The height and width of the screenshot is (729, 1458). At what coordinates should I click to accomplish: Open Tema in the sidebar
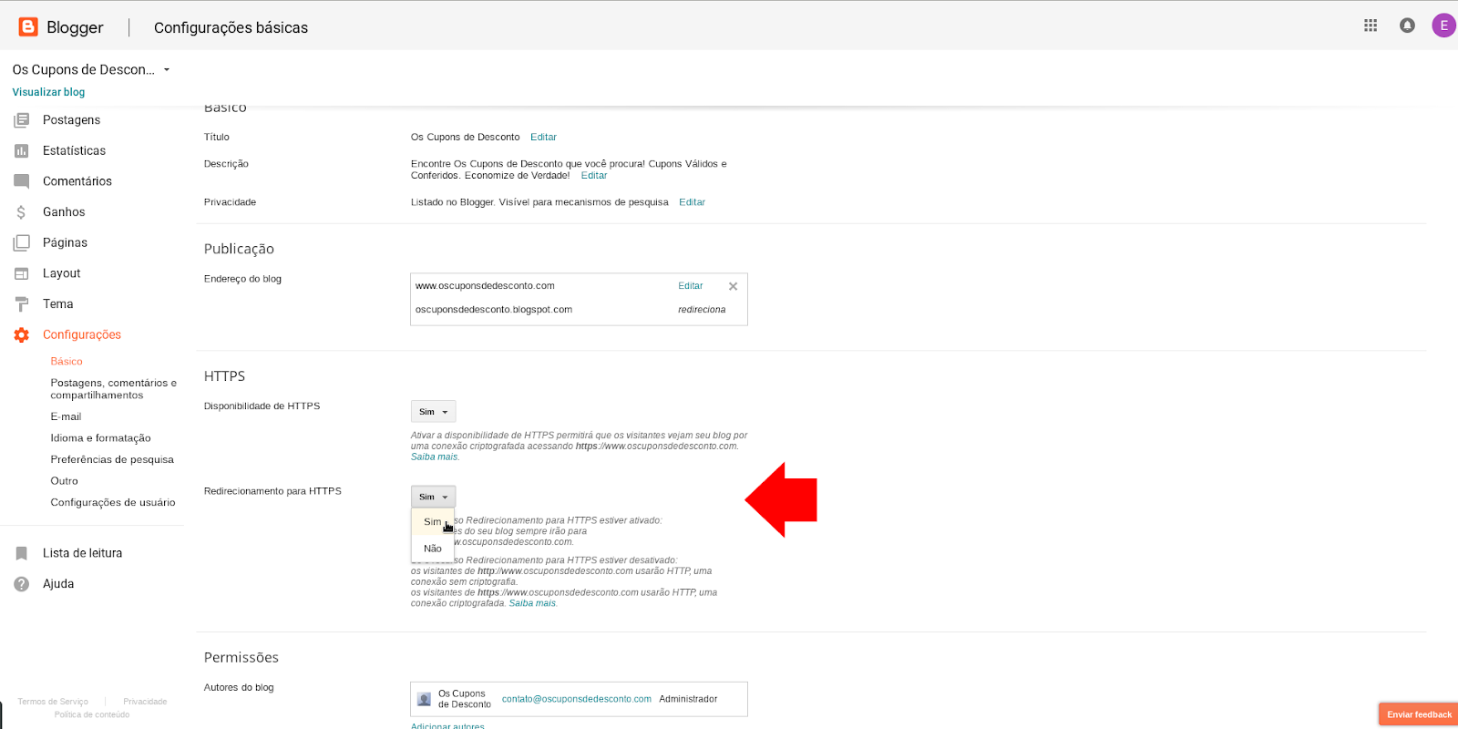pos(57,304)
